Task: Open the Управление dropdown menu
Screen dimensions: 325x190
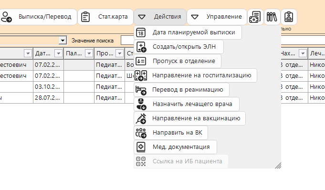Action: [x=217, y=17]
